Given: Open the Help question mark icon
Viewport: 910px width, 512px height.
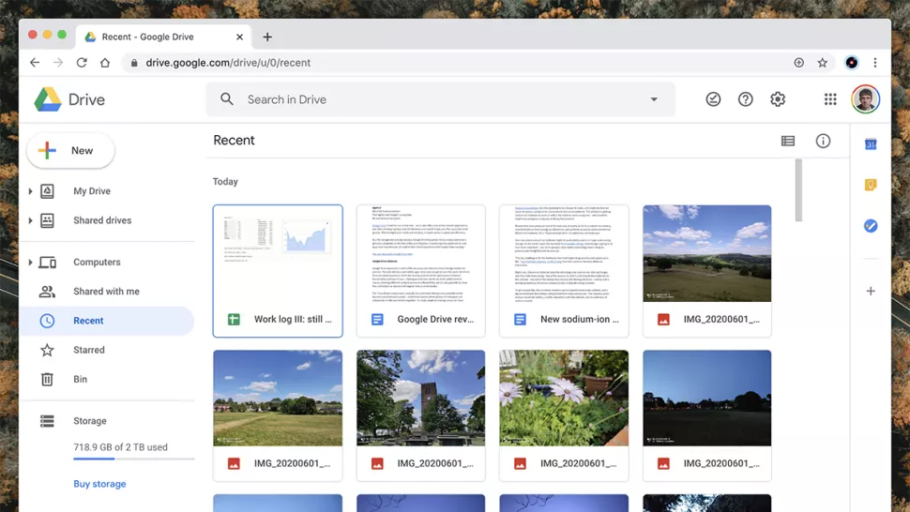Looking at the screenshot, I should point(745,99).
